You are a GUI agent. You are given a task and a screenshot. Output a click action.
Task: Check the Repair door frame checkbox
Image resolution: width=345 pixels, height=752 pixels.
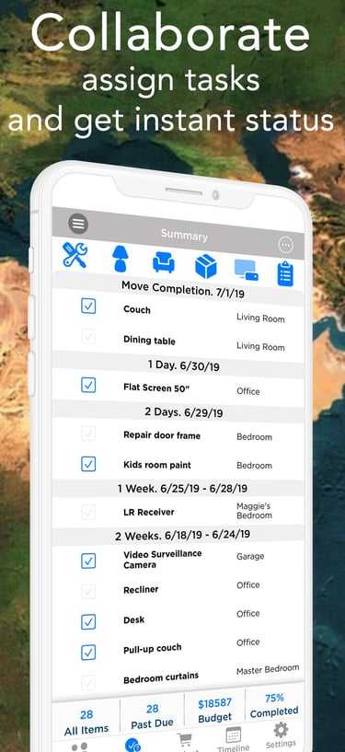(88, 434)
